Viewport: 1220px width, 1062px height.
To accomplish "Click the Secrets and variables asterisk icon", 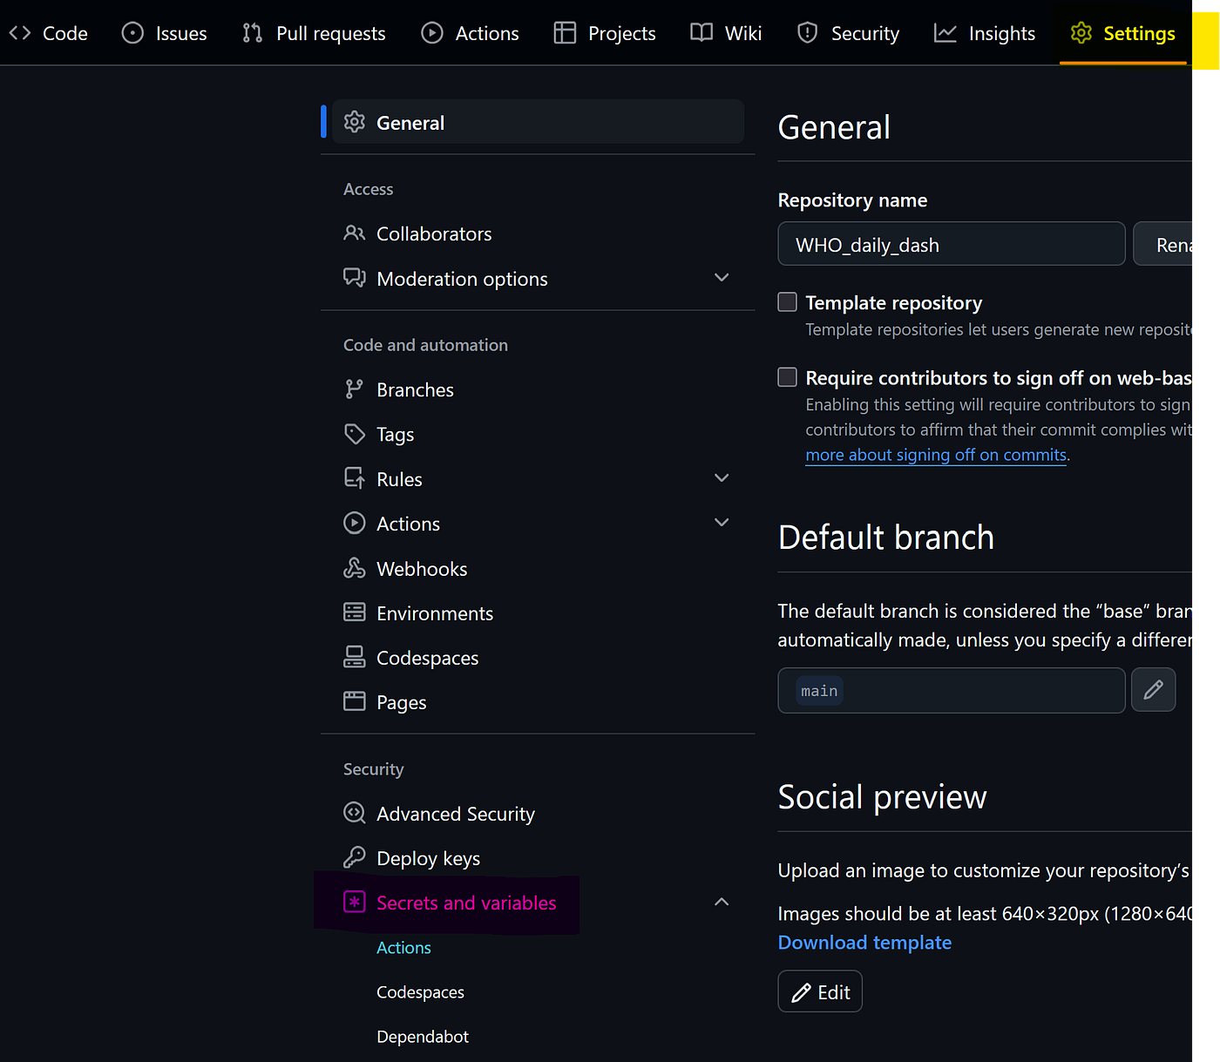I will click(355, 902).
